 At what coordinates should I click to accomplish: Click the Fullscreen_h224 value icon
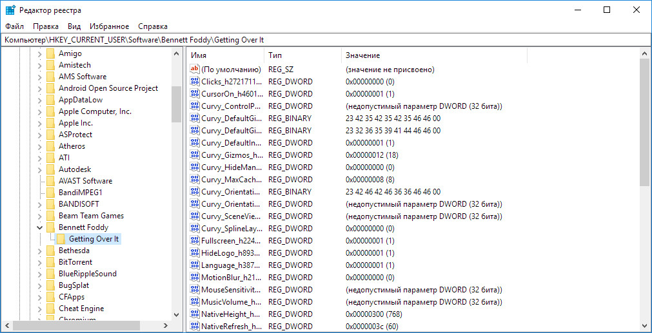coord(194,240)
